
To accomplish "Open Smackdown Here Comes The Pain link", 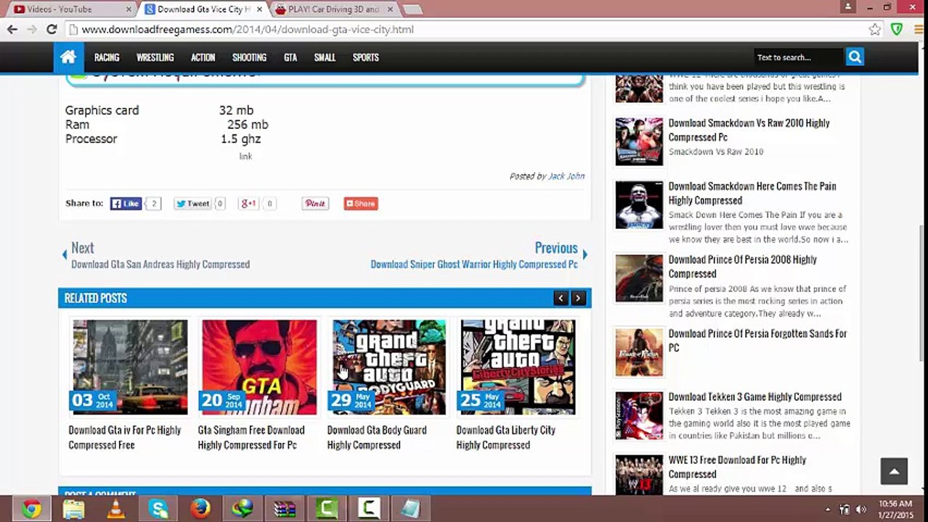I will 752,193.
